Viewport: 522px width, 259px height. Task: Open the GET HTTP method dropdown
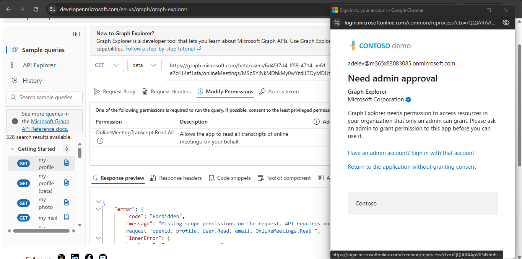tap(107, 65)
